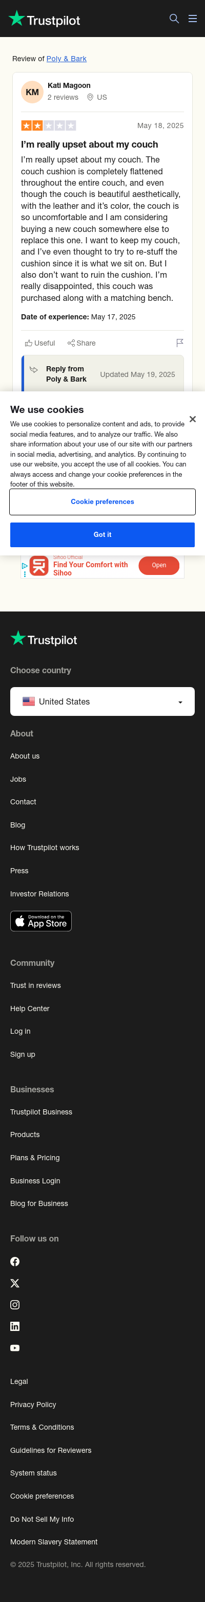Flag this review with the flag icon

click(179, 343)
